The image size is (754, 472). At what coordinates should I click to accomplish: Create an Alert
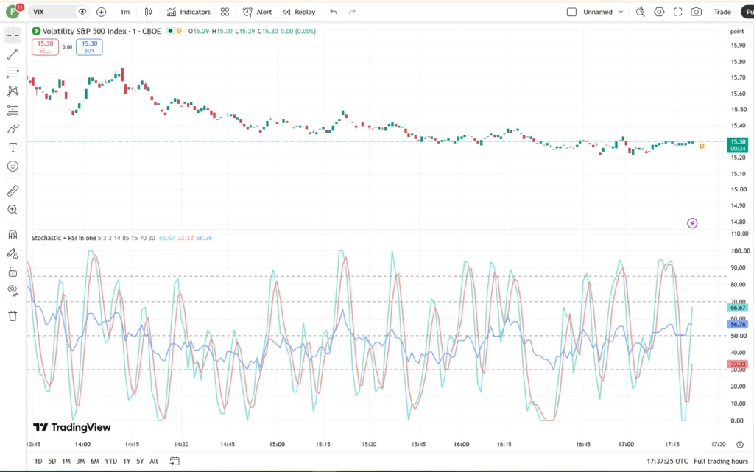click(x=257, y=12)
